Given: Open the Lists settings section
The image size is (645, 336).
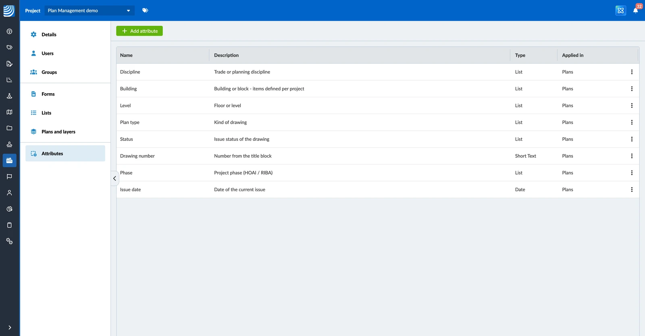Looking at the screenshot, I should (65, 113).
